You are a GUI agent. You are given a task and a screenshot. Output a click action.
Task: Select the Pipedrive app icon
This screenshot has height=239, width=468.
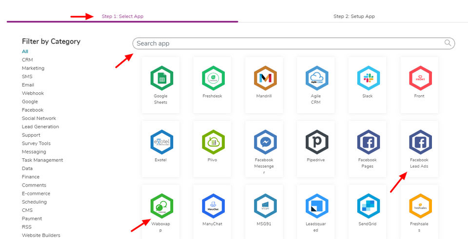(x=317, y=142)
